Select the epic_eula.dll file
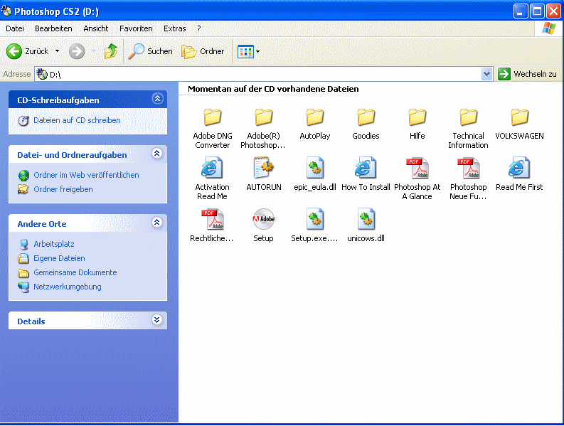 tap(315, 174)
